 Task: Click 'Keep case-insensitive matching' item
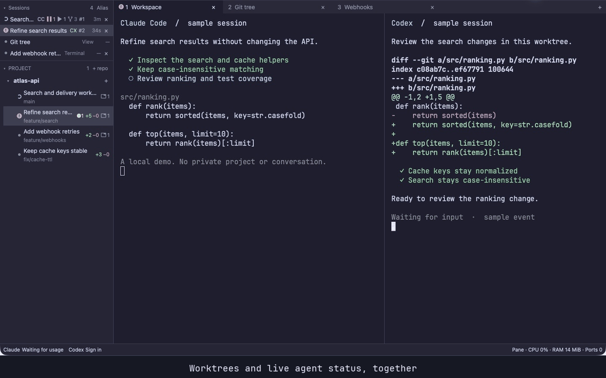[196, 69]
